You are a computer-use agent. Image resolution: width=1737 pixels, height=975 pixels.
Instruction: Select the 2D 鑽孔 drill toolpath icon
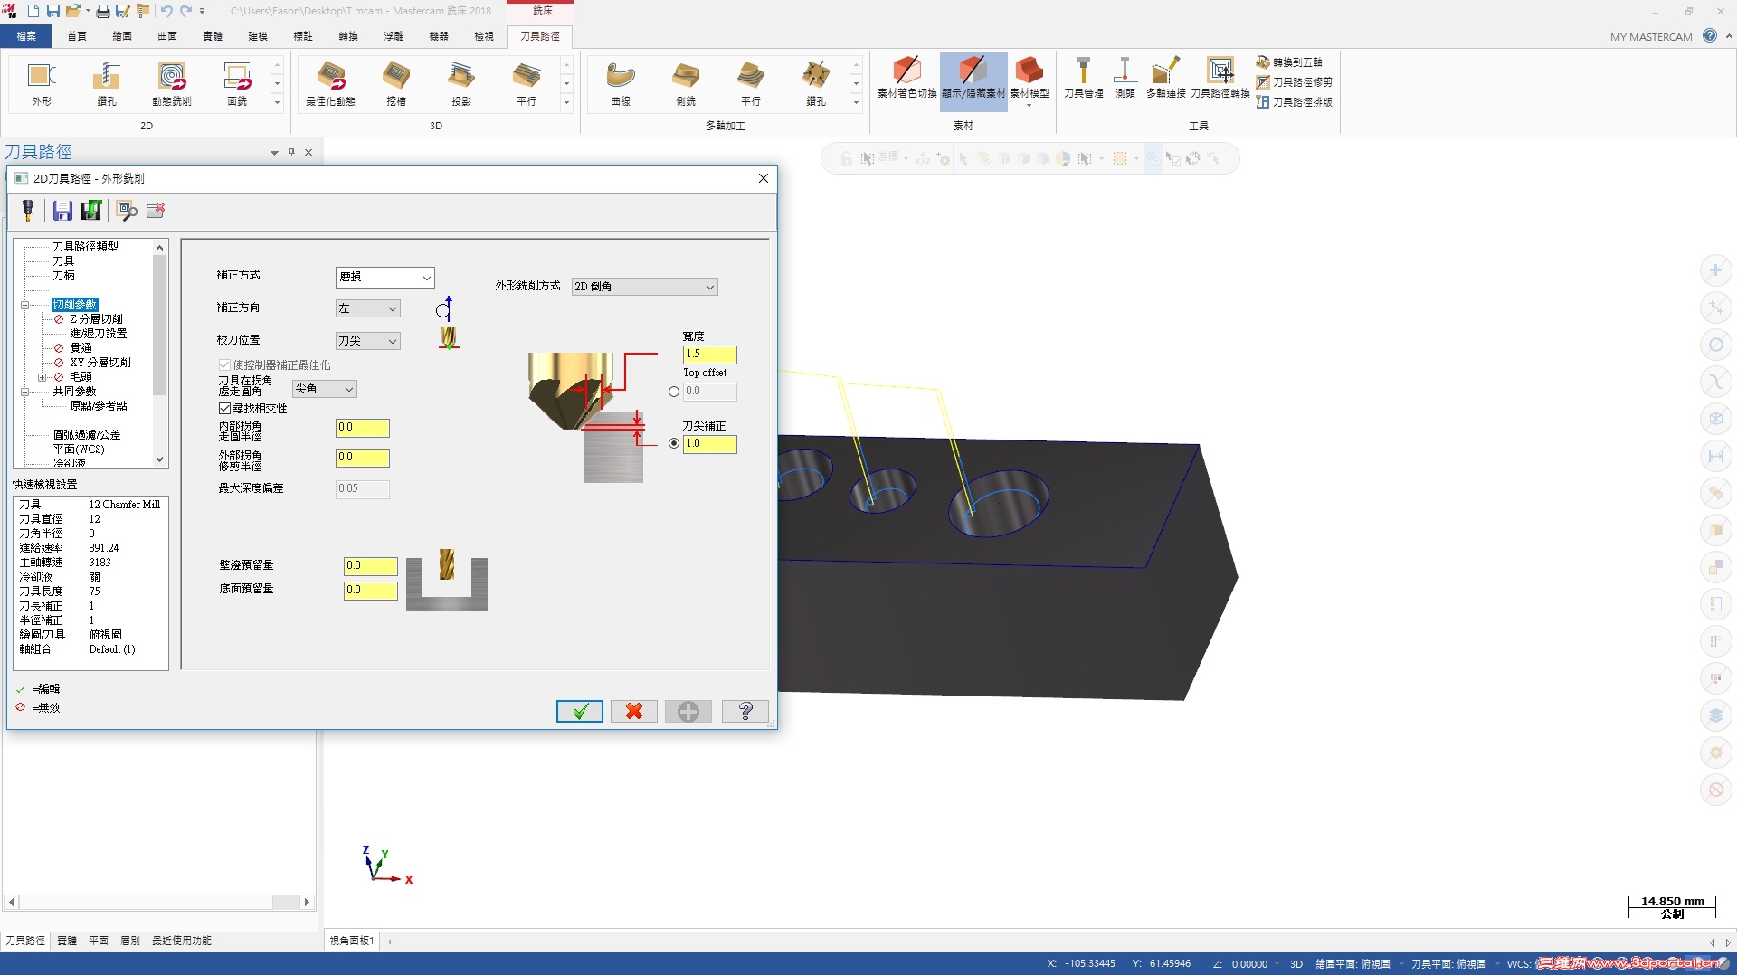(107, 83)
